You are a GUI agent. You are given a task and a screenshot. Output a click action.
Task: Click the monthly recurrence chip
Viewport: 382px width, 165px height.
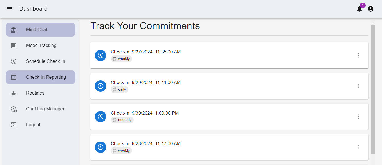coord(122,120)
